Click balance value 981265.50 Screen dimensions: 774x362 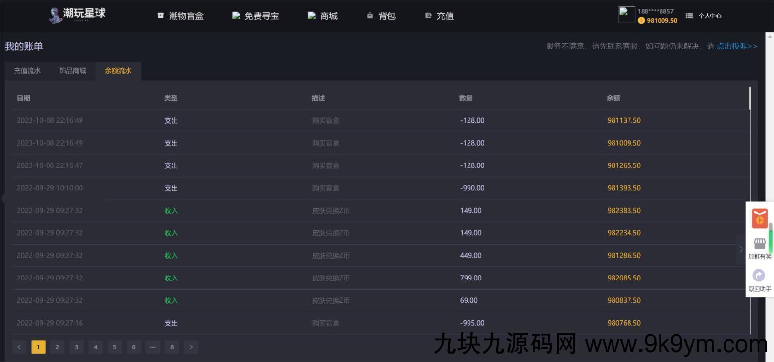624,165
